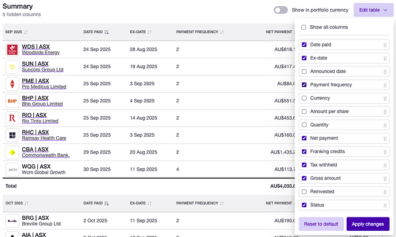The image size is (396, 237).
Task: Sort by Payment Frequency column header
Action: 200,32
